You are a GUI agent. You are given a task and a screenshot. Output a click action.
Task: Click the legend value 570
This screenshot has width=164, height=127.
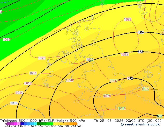click(60, 126)
